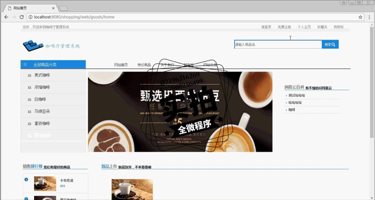Viewport: 375px width, 200px height.
Task: Click the browser back arrow
Action: pos(6,17)
